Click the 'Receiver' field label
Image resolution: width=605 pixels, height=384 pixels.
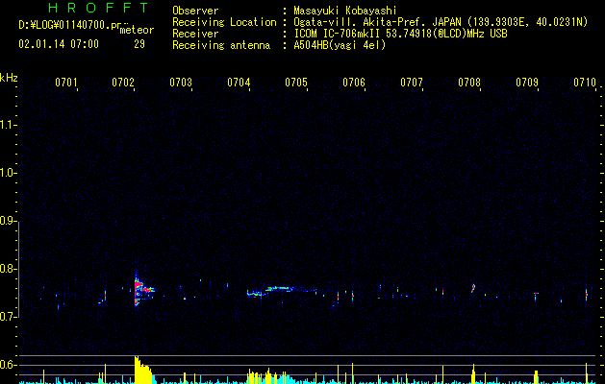point(195,34)
